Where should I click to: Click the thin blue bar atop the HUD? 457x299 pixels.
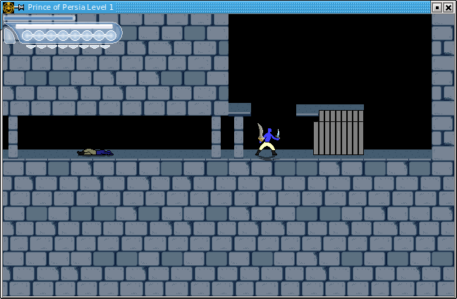pyautogui.click(x=39, y=18)
